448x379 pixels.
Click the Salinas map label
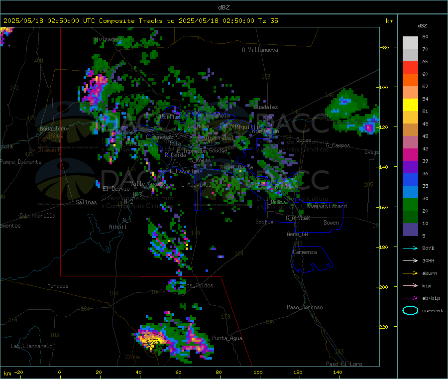click(86, 202)
